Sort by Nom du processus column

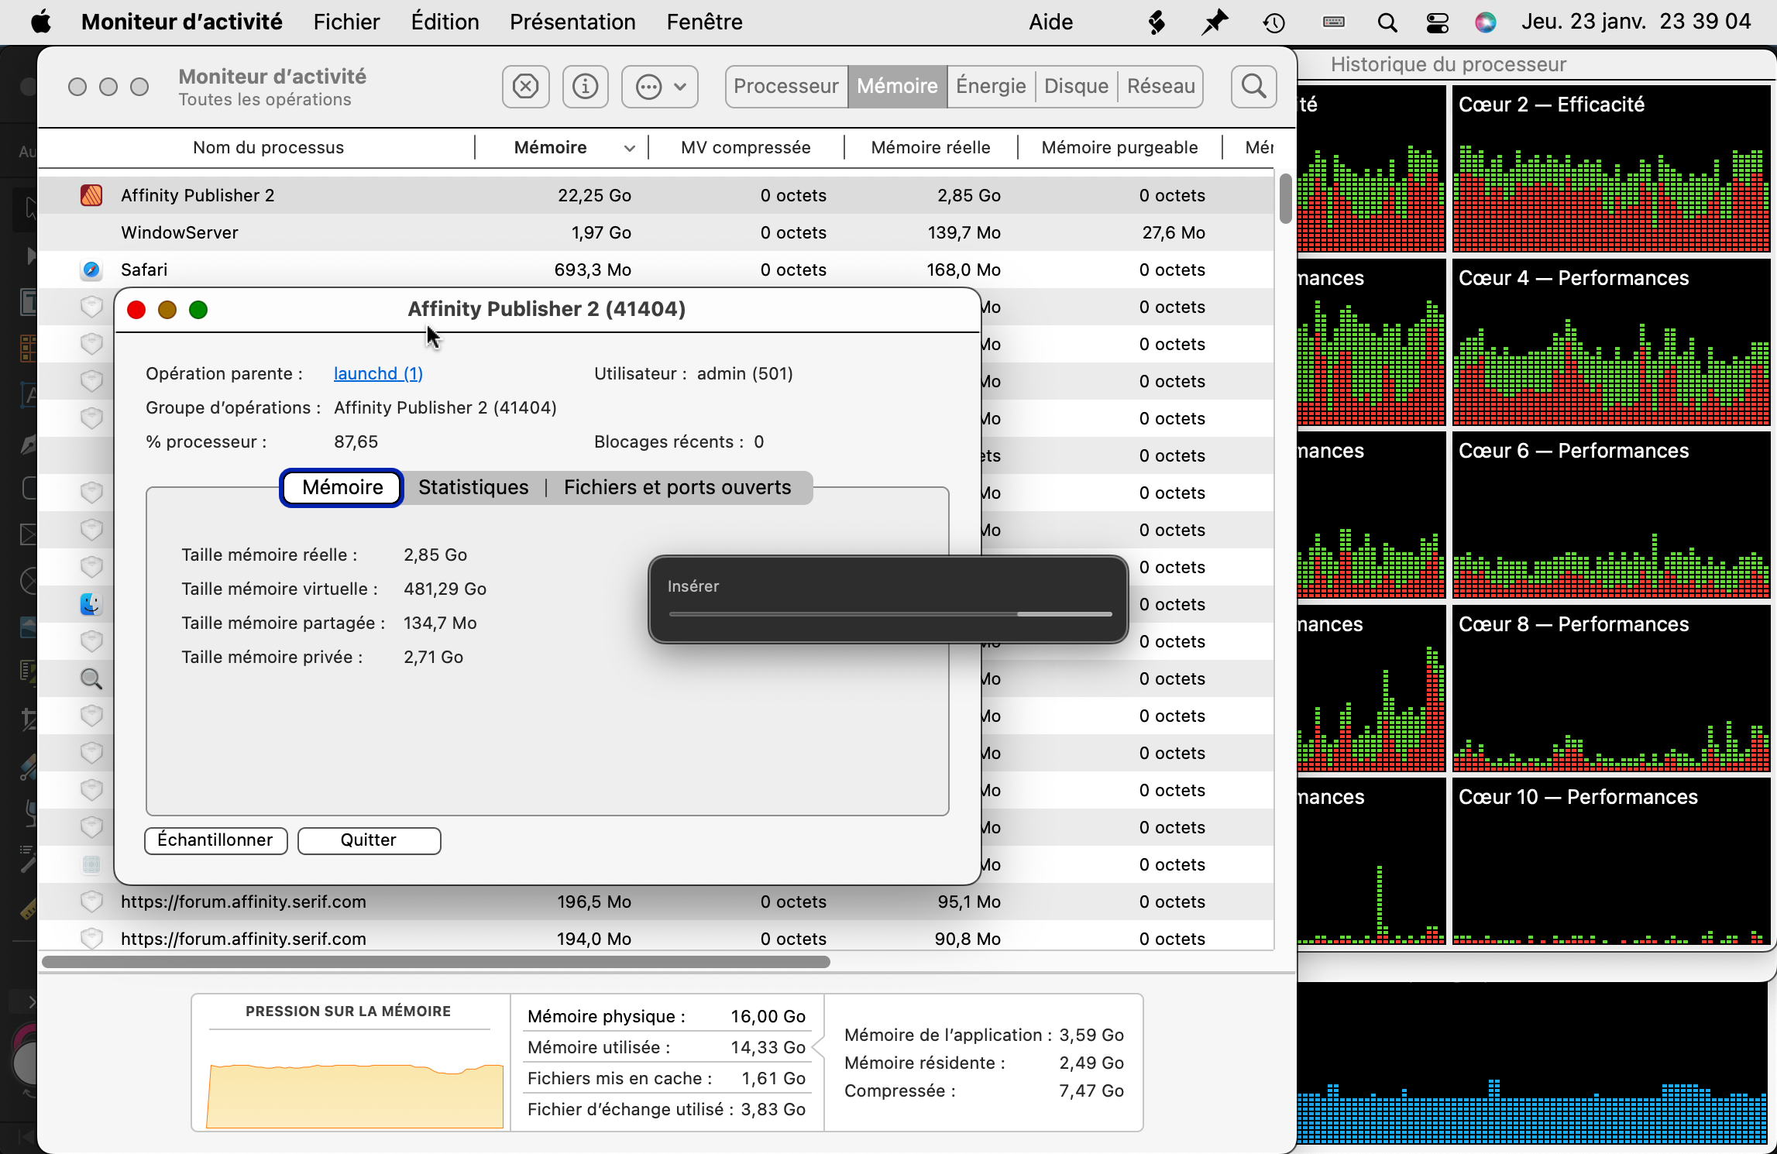(x=268, y=147)
